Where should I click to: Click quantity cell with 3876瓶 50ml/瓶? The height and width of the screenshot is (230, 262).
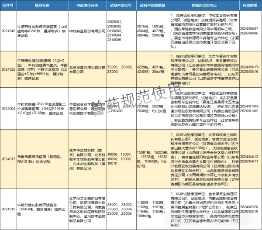[153, 31]
